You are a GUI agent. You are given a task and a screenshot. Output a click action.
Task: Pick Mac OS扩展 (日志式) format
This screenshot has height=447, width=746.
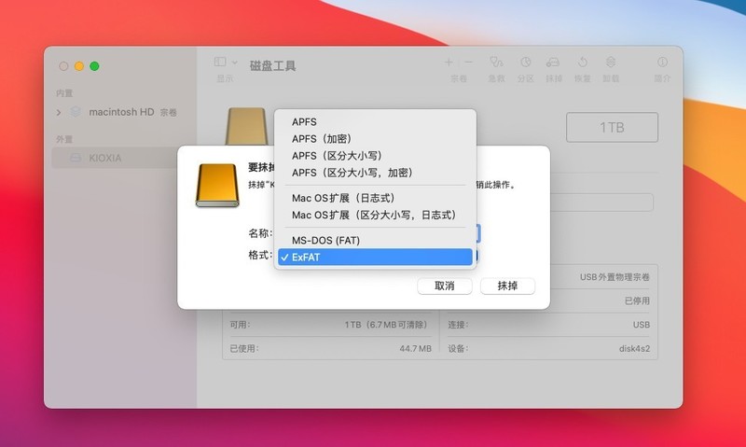(375, 198)
